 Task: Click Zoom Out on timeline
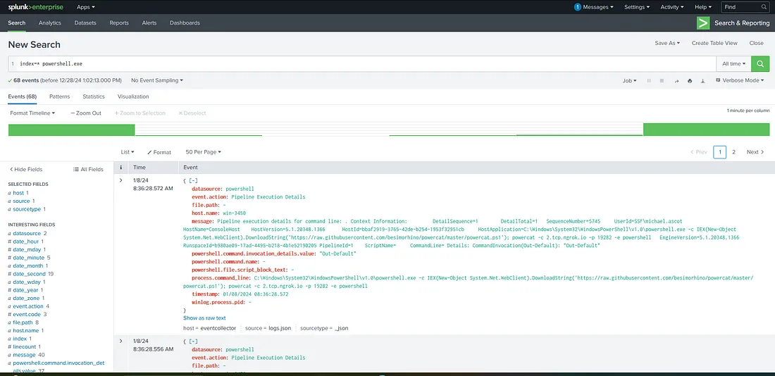86,113
